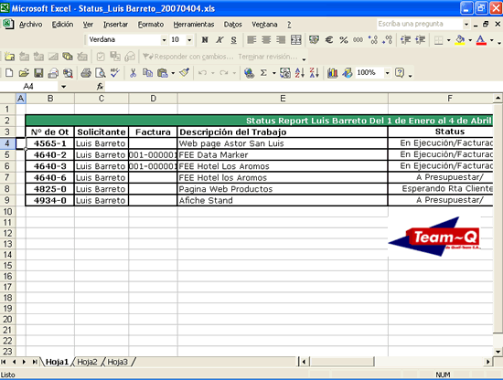The height and width of the screenshot is (380, 503).
Task: Decrease decimal places
Action: [388, 39]
